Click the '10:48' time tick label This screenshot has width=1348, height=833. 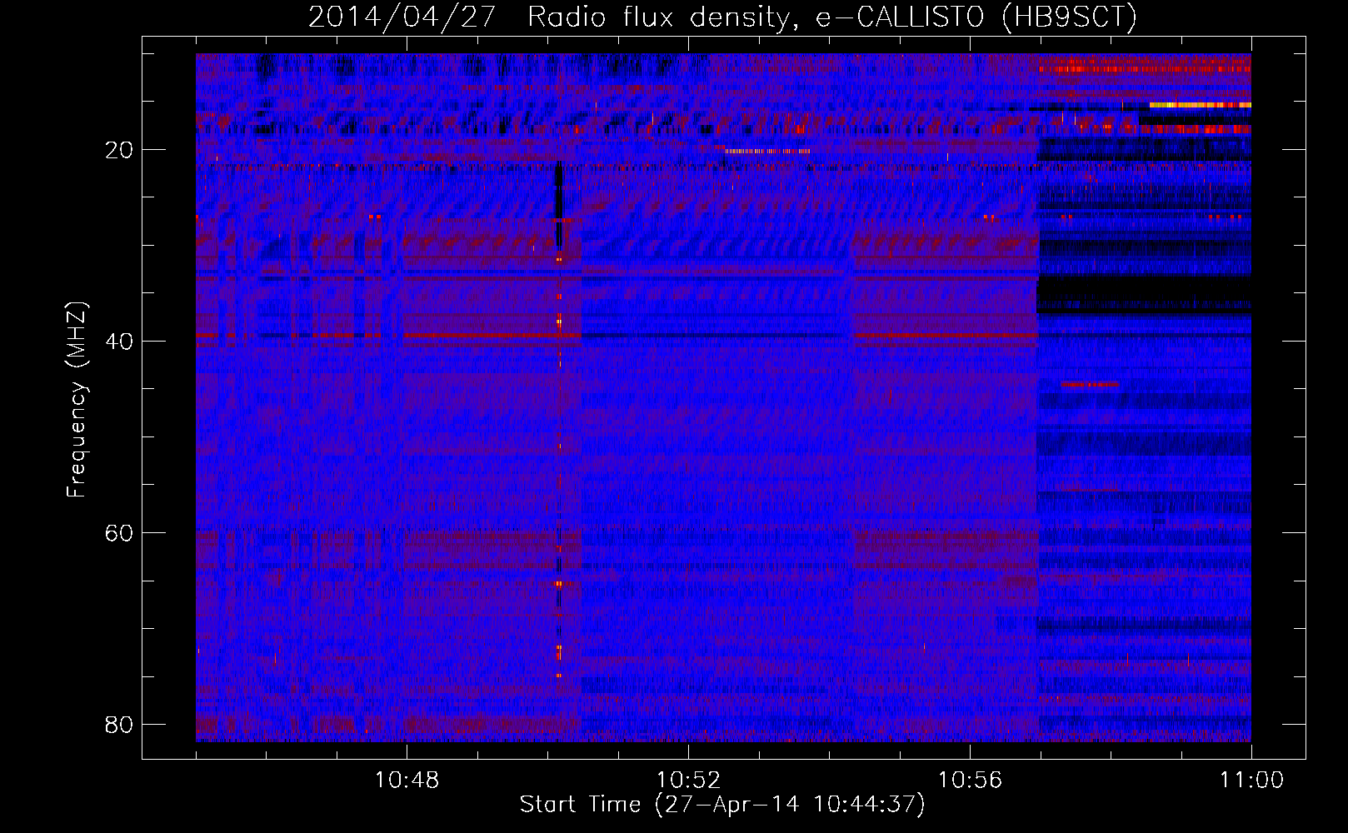pos(407,781)
